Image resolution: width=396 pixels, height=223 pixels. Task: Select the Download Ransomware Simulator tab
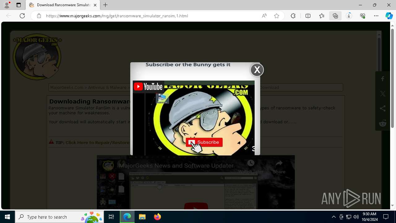(63, 5)
